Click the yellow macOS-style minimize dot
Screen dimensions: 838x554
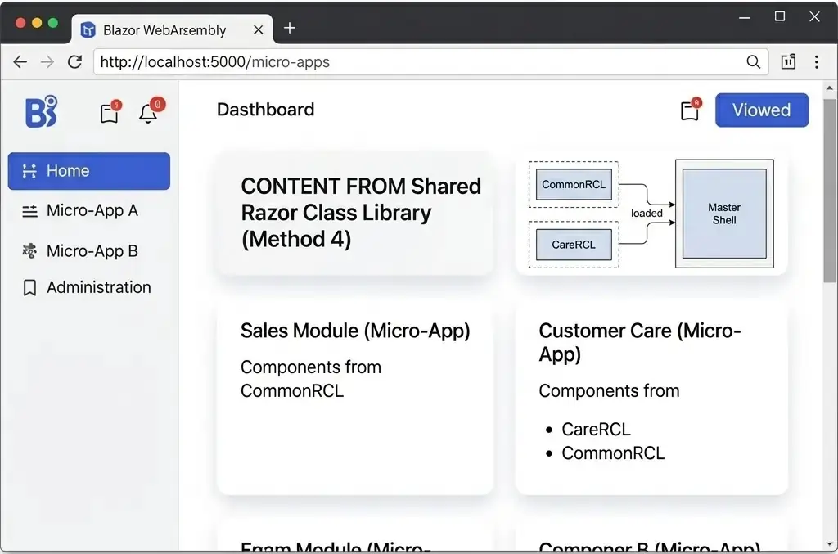pyautogui.click(x=37, y=23)
